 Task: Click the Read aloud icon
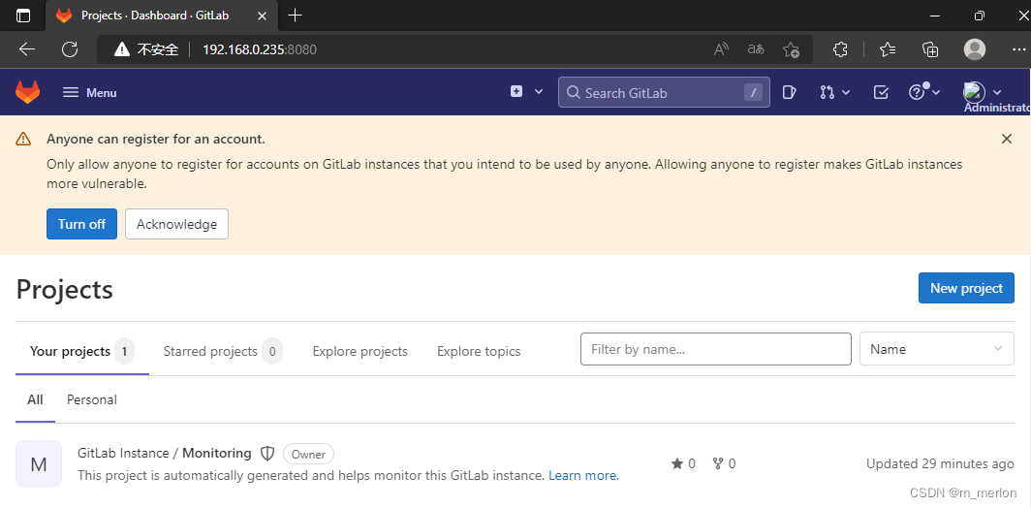point(721,49)
